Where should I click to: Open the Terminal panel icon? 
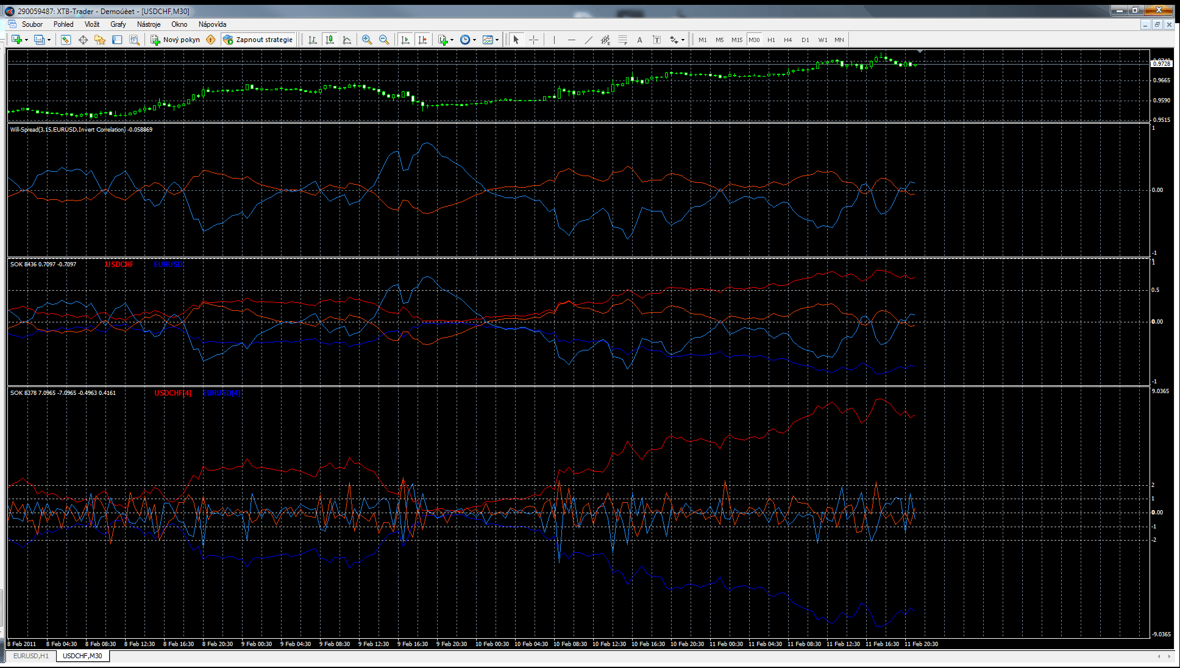coord(117,40)
